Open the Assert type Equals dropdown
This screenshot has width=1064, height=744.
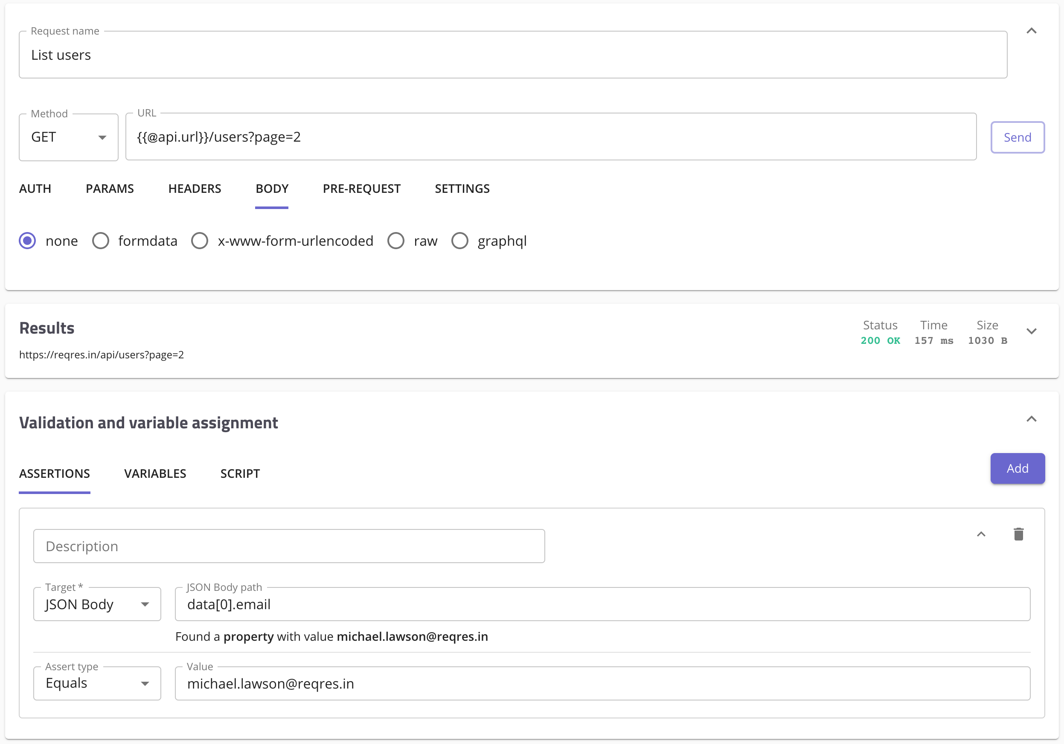[97, 683]
